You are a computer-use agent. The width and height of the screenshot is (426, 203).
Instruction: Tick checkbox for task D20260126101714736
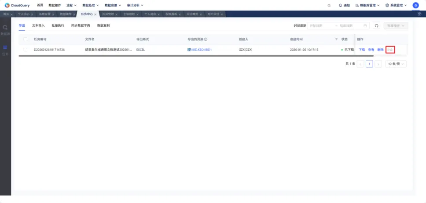[x=25, y=50]
